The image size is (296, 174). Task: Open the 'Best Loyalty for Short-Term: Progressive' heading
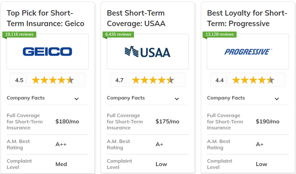247,18
